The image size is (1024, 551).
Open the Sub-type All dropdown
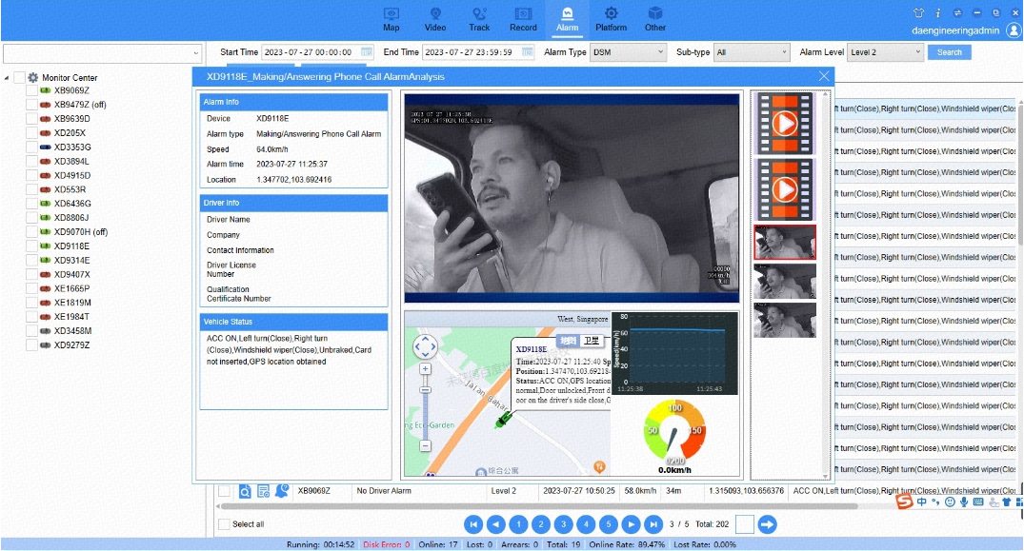point(752,52)
